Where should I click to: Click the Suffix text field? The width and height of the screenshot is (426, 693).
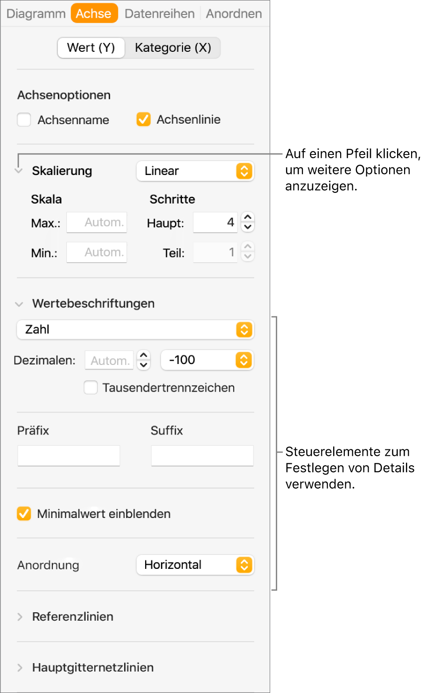click(x=202, y=455)
